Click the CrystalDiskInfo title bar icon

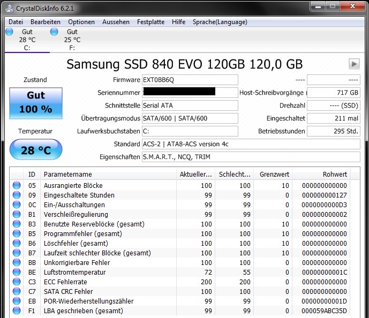pos(10,9)
